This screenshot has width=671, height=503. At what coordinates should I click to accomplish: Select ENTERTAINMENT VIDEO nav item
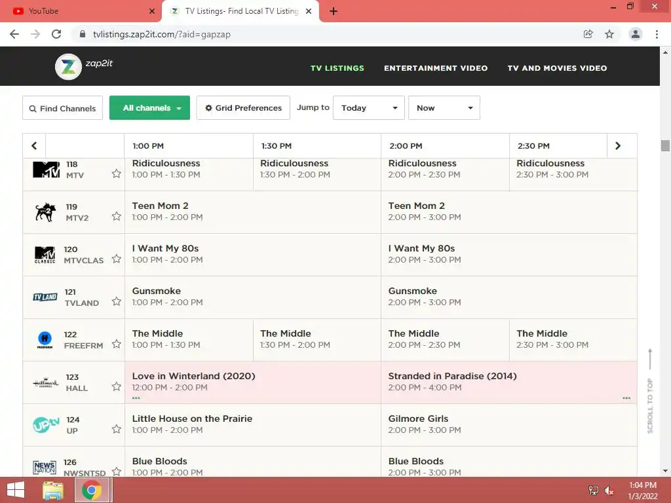pos(436,68)
